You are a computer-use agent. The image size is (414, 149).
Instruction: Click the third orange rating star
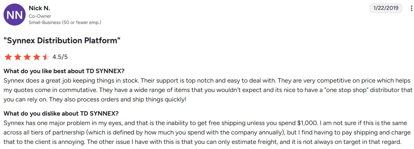point(27,57)
